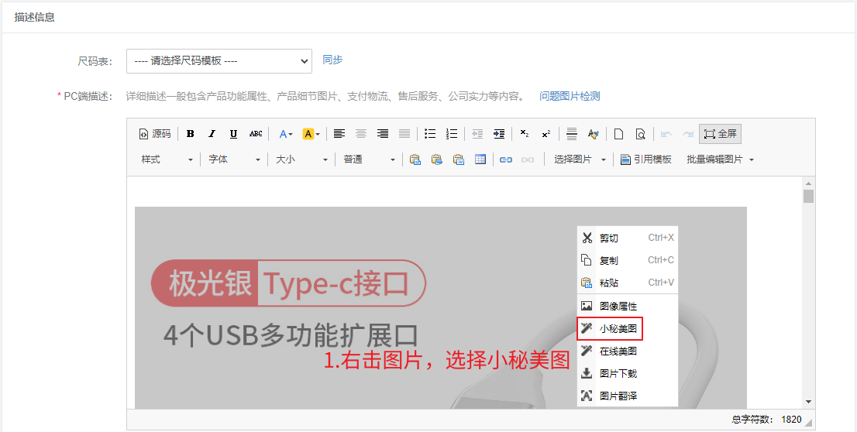Apply superscript formatting
This screenshot has height=432, width=857.
coord(546,134)
